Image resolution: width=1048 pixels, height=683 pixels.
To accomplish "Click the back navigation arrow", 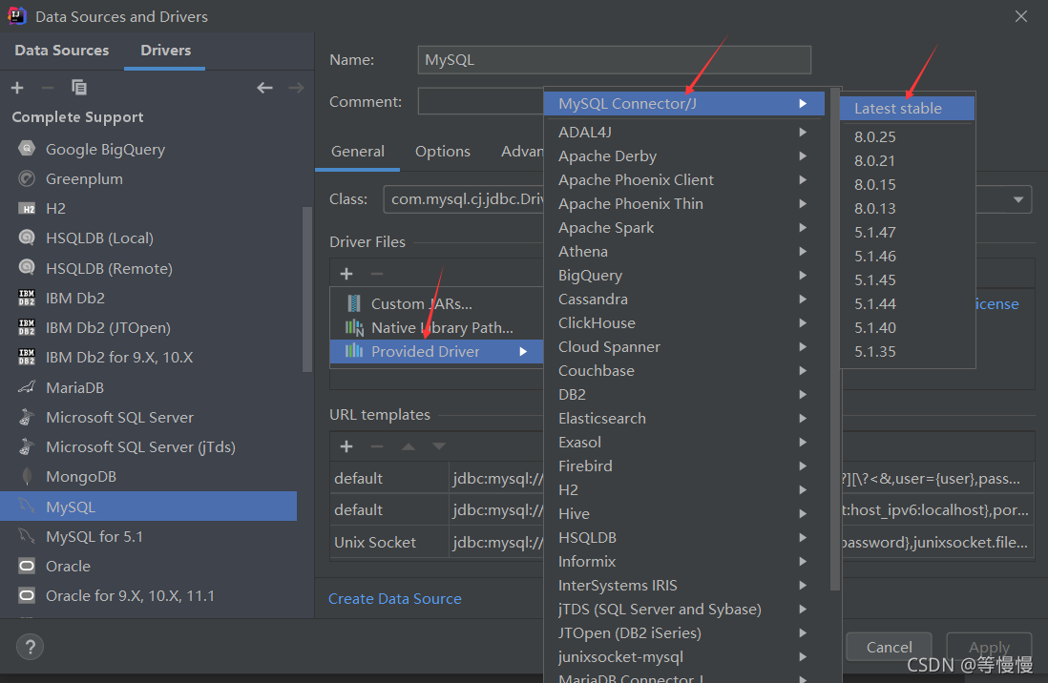I will (x=264, y=87).
